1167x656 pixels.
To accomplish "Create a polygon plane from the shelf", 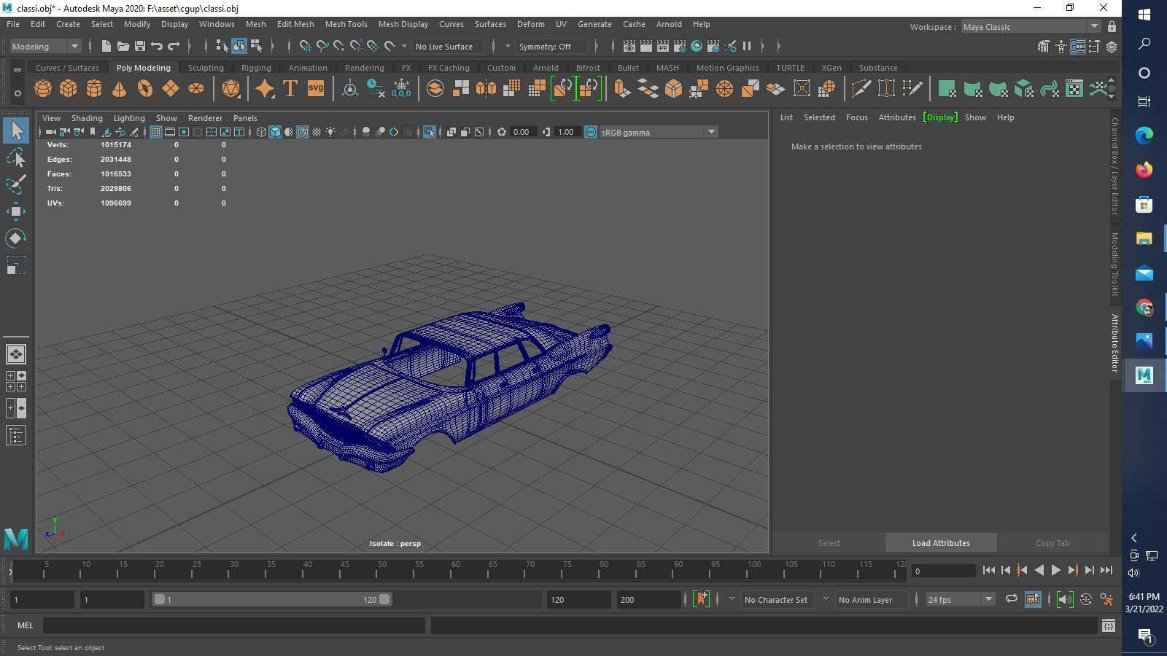I will click(x=170, y=88).
